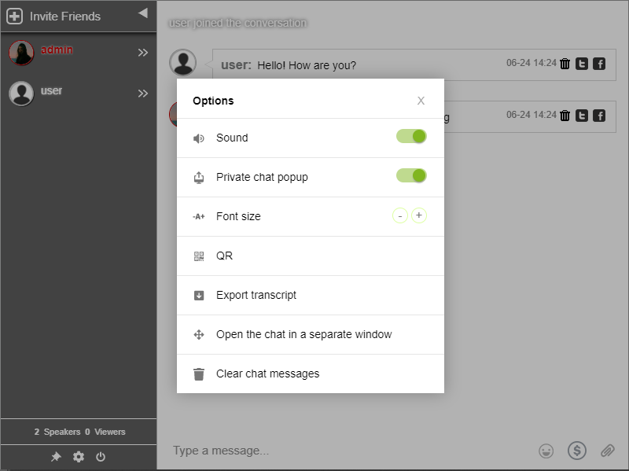This screenshot has width=629, height=471.
Task: Open the chat in a separate window
Action: (311, 335)
